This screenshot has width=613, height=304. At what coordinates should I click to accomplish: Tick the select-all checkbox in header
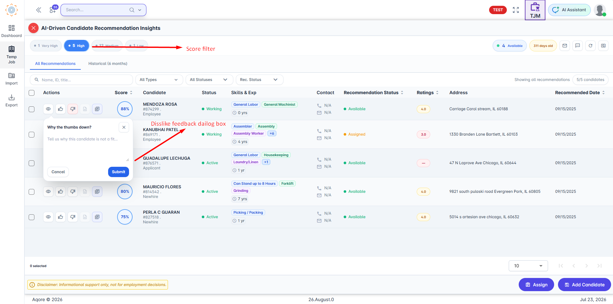[x=32, y=93]
